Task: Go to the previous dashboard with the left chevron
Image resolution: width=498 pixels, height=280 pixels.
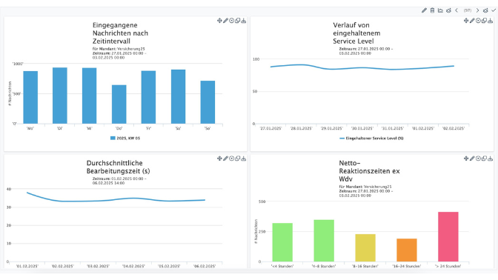Action: [456, 10]
